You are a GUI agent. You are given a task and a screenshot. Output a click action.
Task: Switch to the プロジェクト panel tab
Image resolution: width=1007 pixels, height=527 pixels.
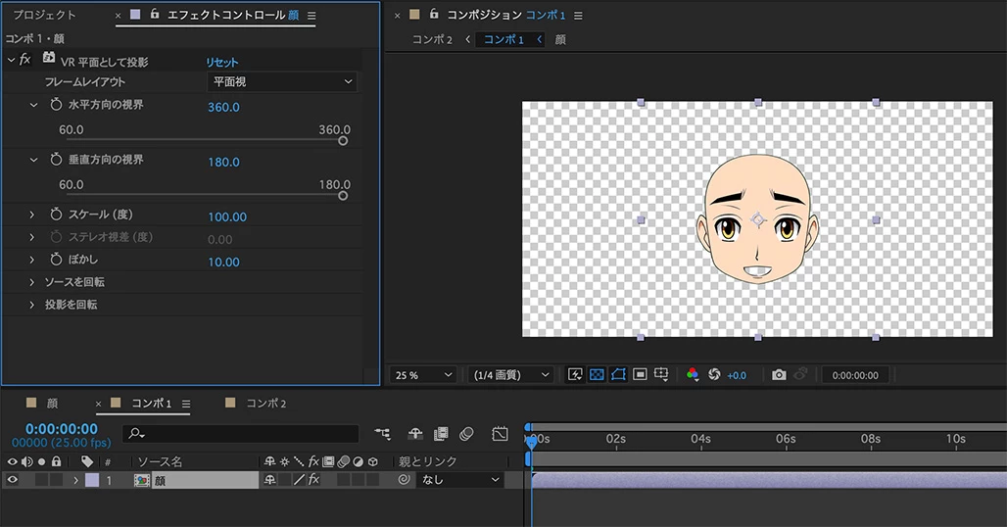tap(44, 15)
